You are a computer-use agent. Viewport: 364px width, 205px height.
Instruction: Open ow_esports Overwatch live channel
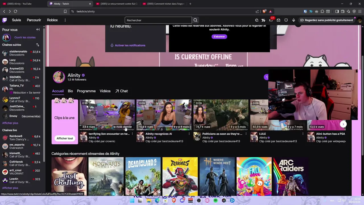(22, 146)
